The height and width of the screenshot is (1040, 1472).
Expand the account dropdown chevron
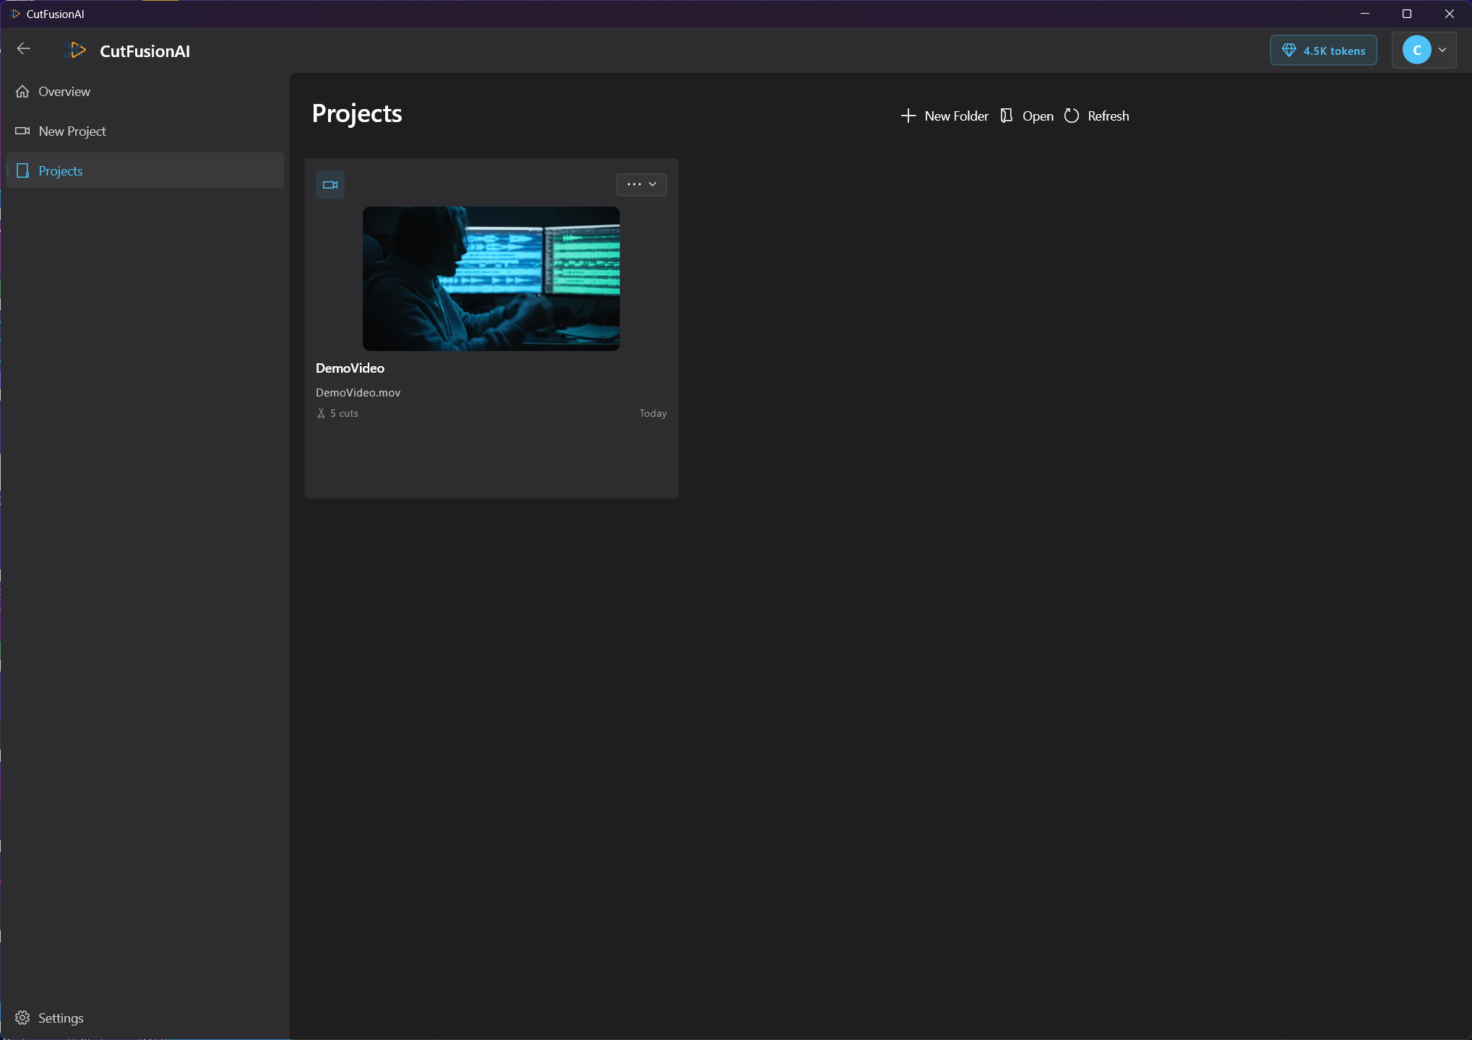coord(1442,51)
